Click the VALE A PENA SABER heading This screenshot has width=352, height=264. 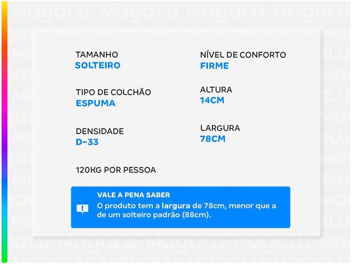133,195
